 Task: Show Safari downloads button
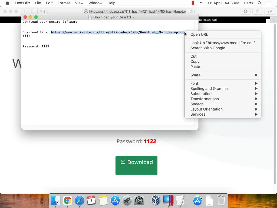(246, 11)
